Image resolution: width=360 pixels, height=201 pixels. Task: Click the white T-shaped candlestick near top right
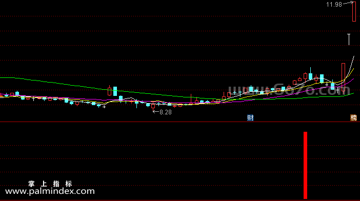click(x=349, y=39)
